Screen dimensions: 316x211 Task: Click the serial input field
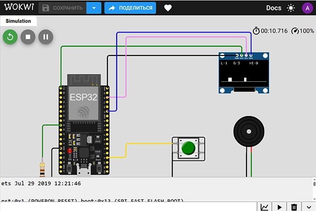tap(128, 207)
